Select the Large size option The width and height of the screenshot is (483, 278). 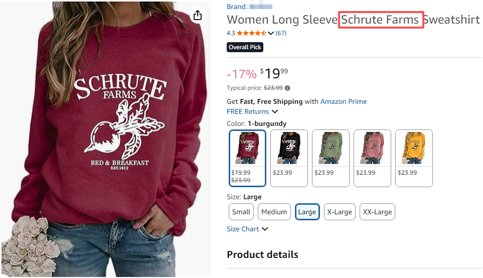pyautogui.click(x=307, y=212)
